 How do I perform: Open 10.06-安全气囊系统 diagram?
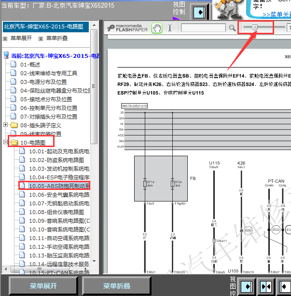pyautogui.click(x=59, y=195)
